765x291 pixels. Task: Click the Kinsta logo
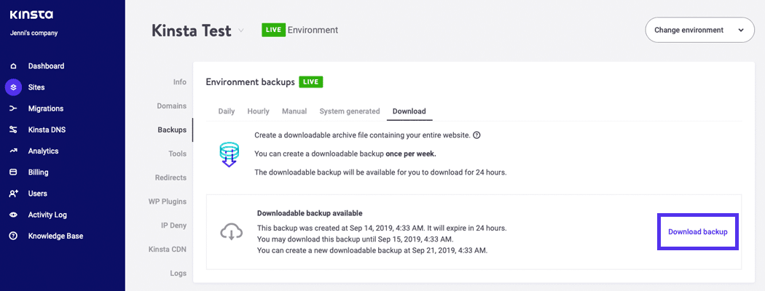31,15
